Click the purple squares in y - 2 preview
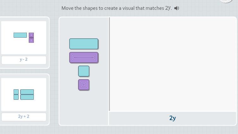This screenshot has width=238, height=134. (x=31, y=38)
